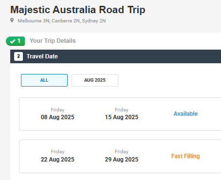The width and height of the screenshot is (221, 180).
Task: Click Friday label above 29 Aug 2025
Action: click(x=122, y=152)
